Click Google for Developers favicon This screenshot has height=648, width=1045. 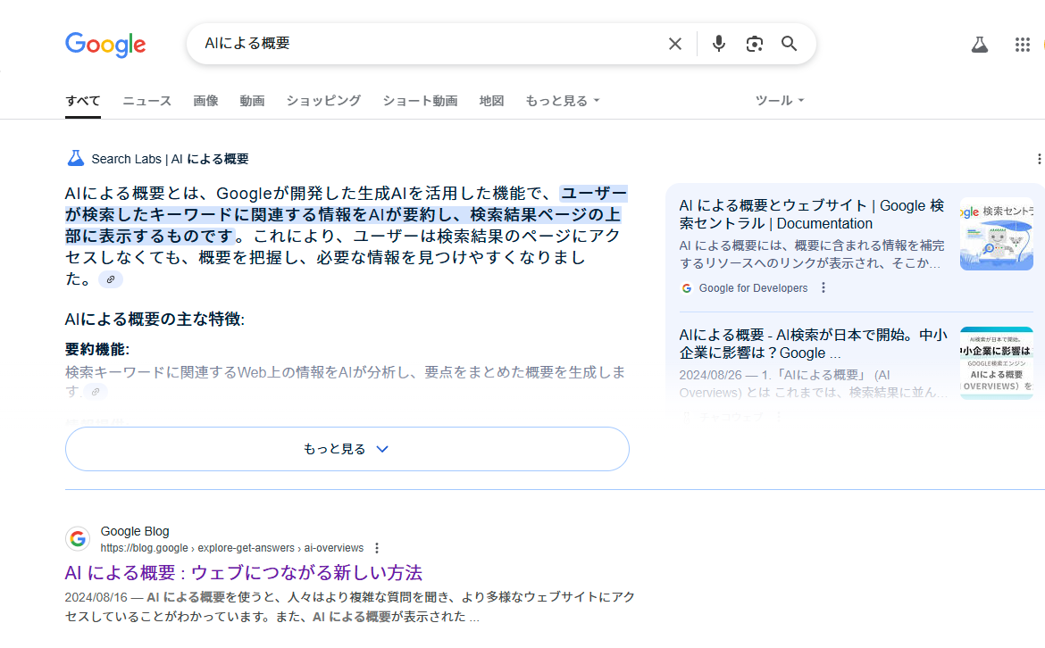tap(687, 288)
